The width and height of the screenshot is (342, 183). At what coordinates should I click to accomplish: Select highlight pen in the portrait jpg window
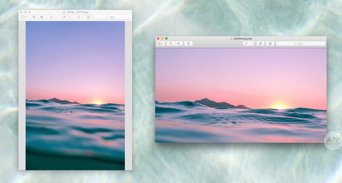65,17
